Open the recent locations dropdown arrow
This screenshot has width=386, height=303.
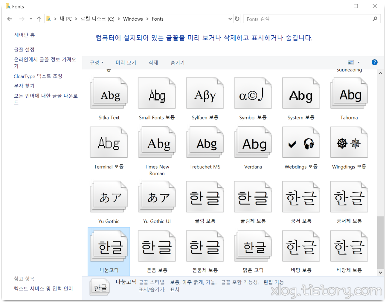(31, 19)
